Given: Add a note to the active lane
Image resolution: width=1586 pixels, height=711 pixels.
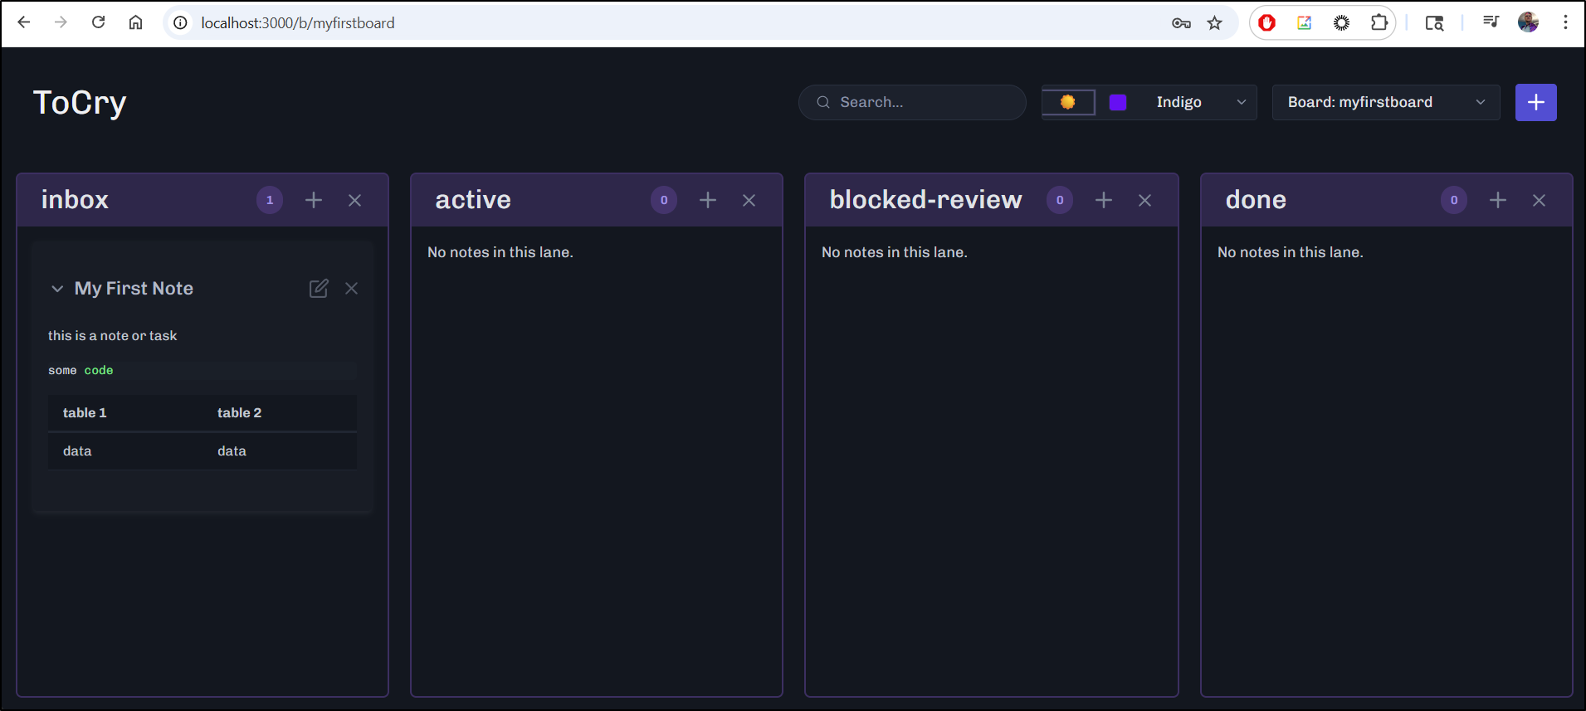Looking at the screenshot, I should [708, 200].
